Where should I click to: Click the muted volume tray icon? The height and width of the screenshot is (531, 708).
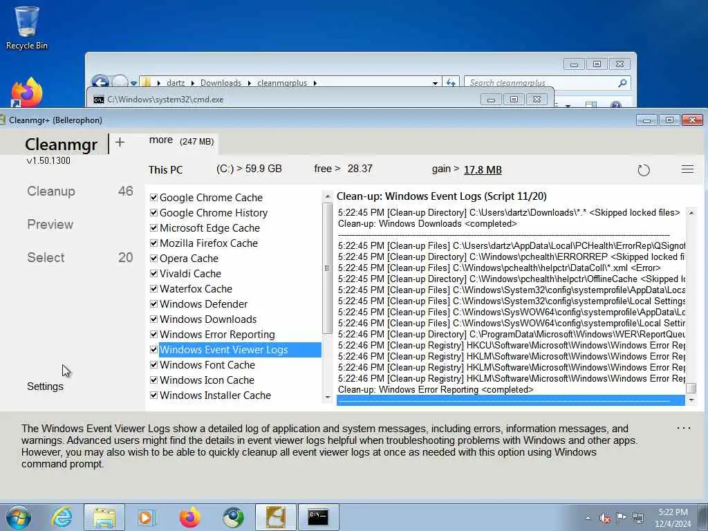click(x=604, y=518)
